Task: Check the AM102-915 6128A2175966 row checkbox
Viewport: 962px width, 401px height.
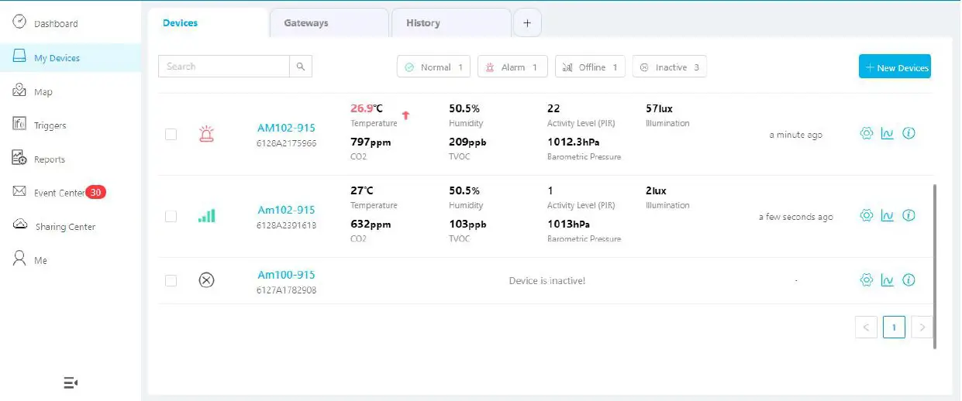Action: [x=171, y=135]
